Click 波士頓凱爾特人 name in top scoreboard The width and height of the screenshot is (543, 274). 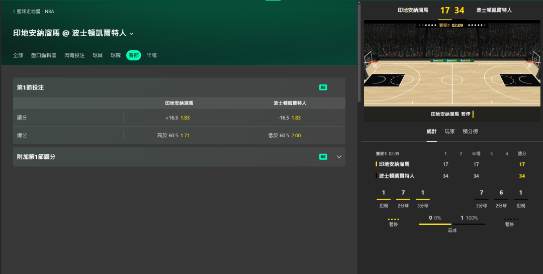pos(494,10)
